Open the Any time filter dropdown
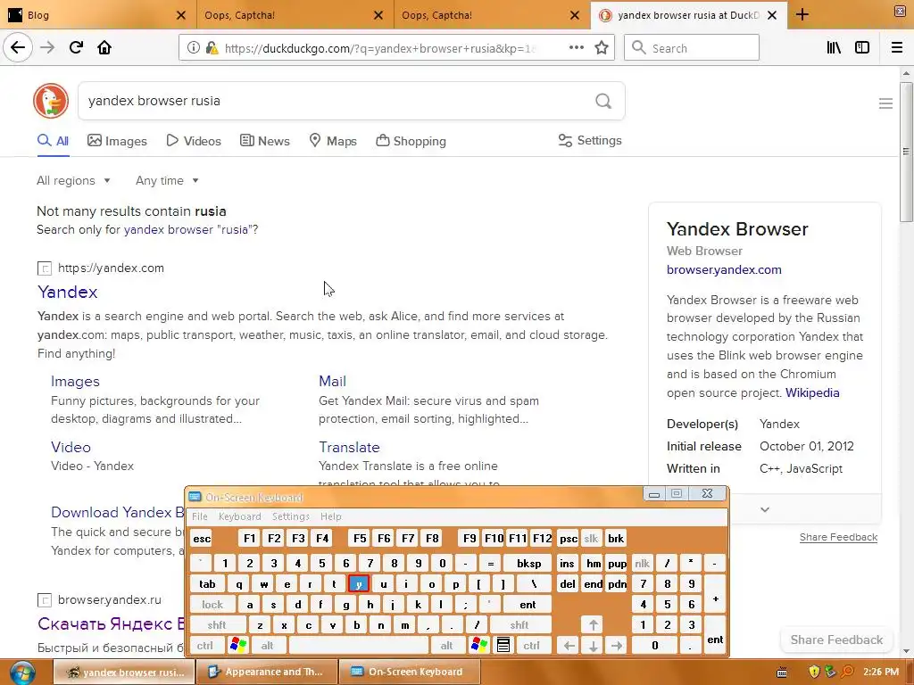 click(167, 180)
